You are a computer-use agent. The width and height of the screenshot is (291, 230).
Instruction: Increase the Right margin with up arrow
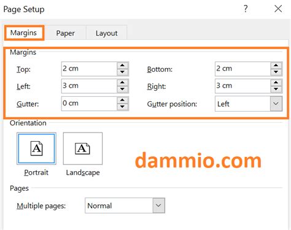(276, 83)
